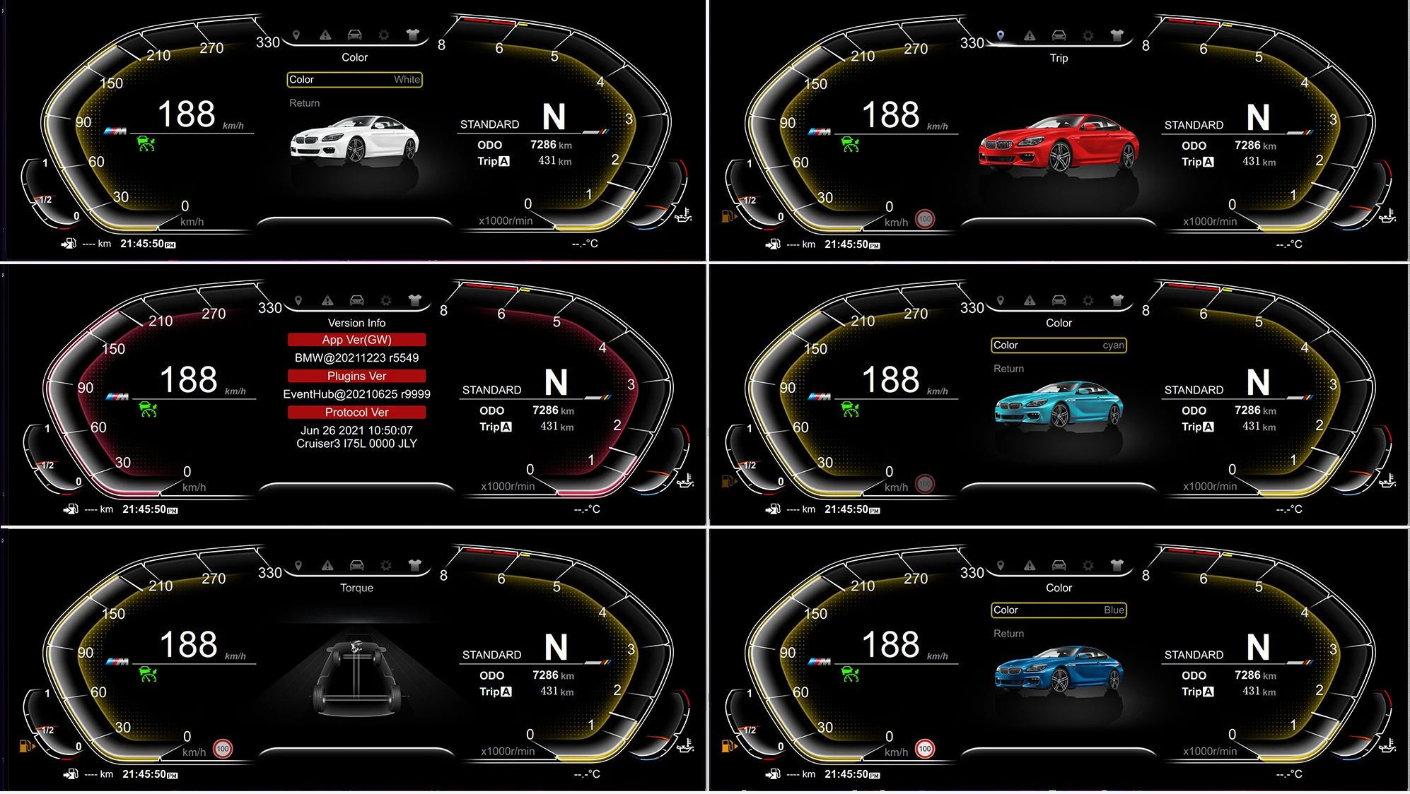Click the Torque title label
Image resolution: width=1410 pixels, height=794 pixels.
click(x=357, y=588)
